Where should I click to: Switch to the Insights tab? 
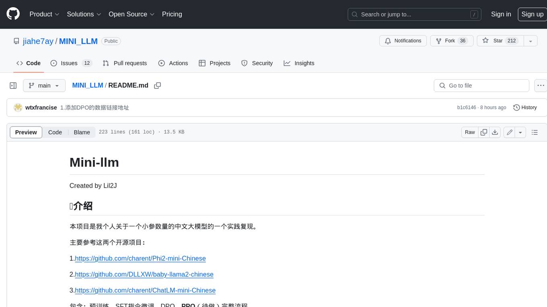299,63
